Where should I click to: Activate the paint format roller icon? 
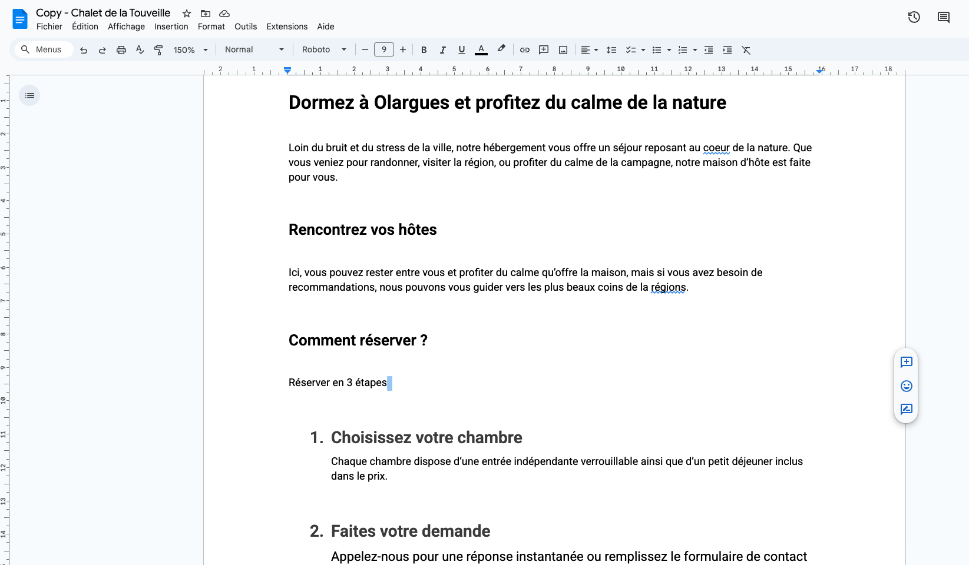158,50
